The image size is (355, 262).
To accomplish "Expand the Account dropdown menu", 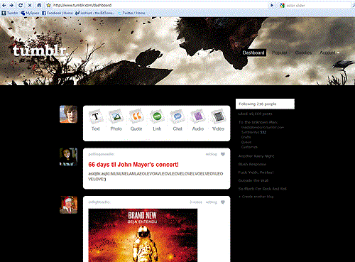I will click(329, 53).
